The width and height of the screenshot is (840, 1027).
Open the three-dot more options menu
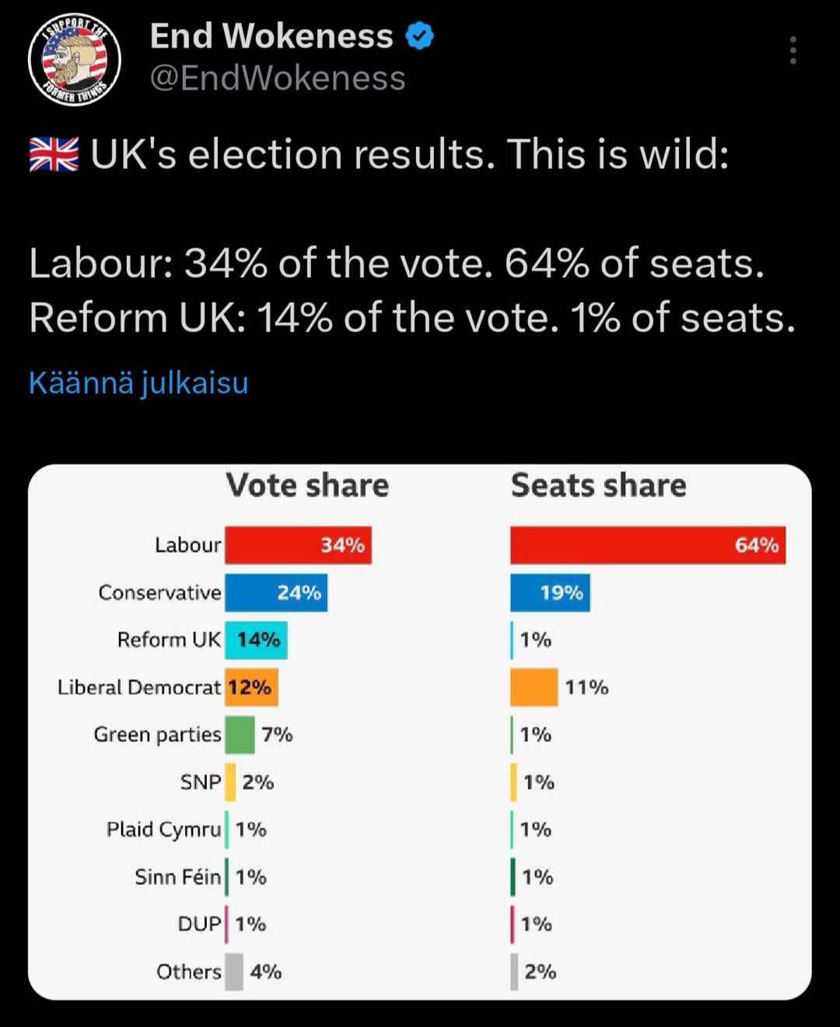click(x=793, y=51)
